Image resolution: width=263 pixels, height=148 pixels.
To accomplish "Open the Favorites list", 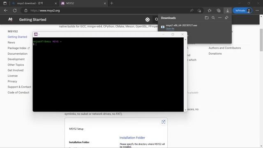I will tap(210, 11).
